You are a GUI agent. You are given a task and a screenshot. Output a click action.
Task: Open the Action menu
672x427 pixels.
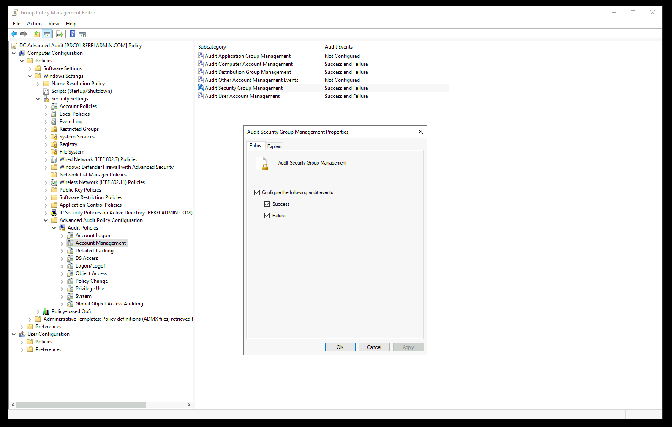(34, 24)
